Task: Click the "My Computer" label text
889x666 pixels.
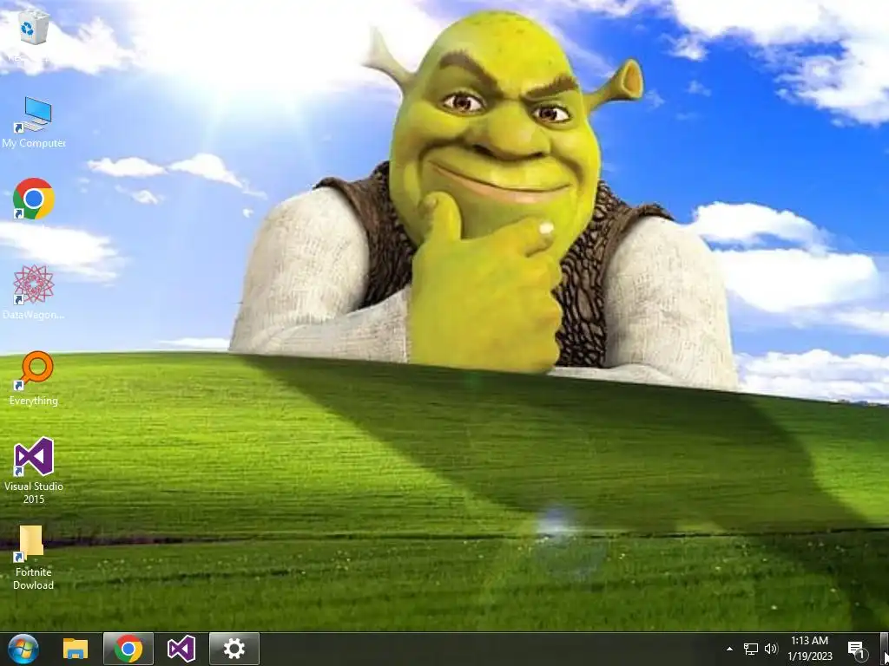Action: tap(34, 143)
